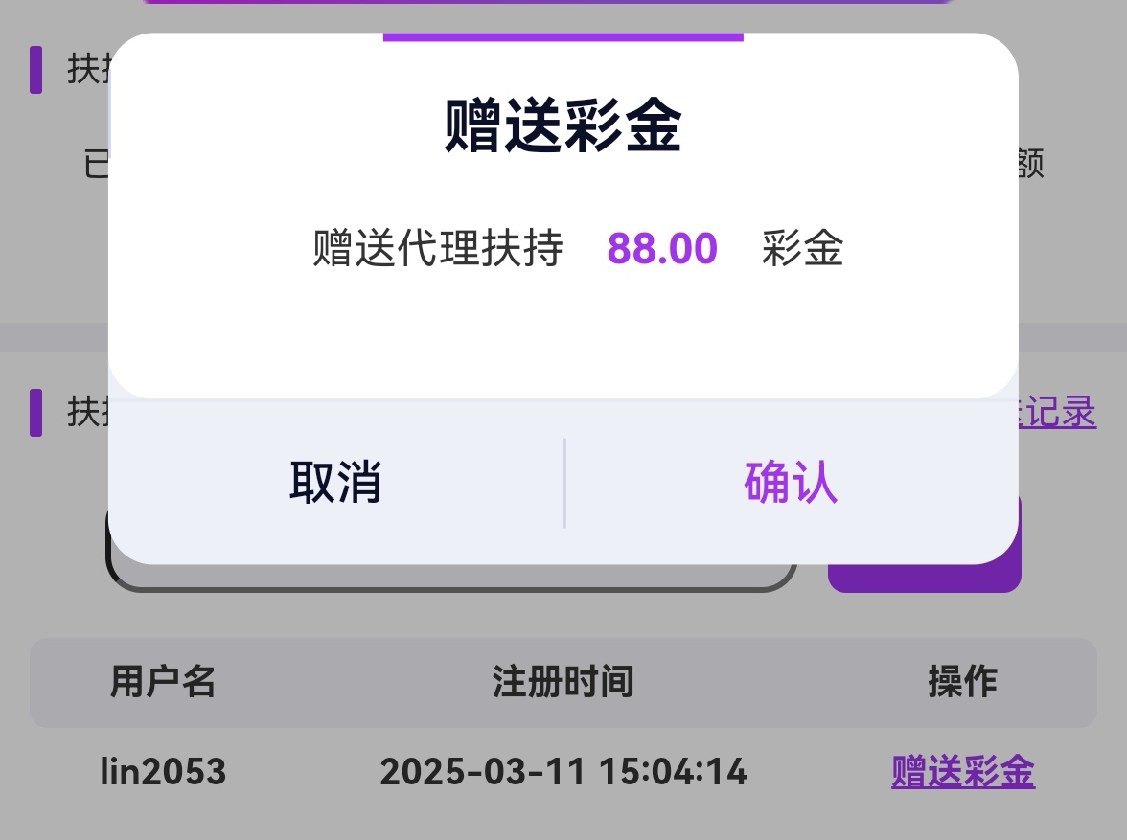
Task: Click the registration time 2025-03-11 15:04:14
Action: [x=563, y=771]
